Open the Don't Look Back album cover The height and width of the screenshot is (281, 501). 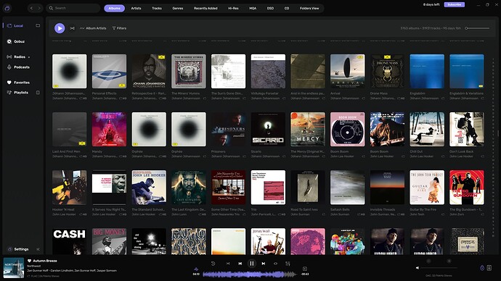[x=467, y=130]
